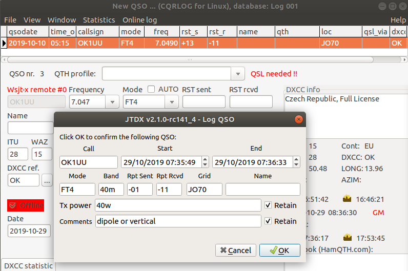Click the qsodate column header
Image resolution: width=408 pixels, height=271 pixels.
coord(28,32)
